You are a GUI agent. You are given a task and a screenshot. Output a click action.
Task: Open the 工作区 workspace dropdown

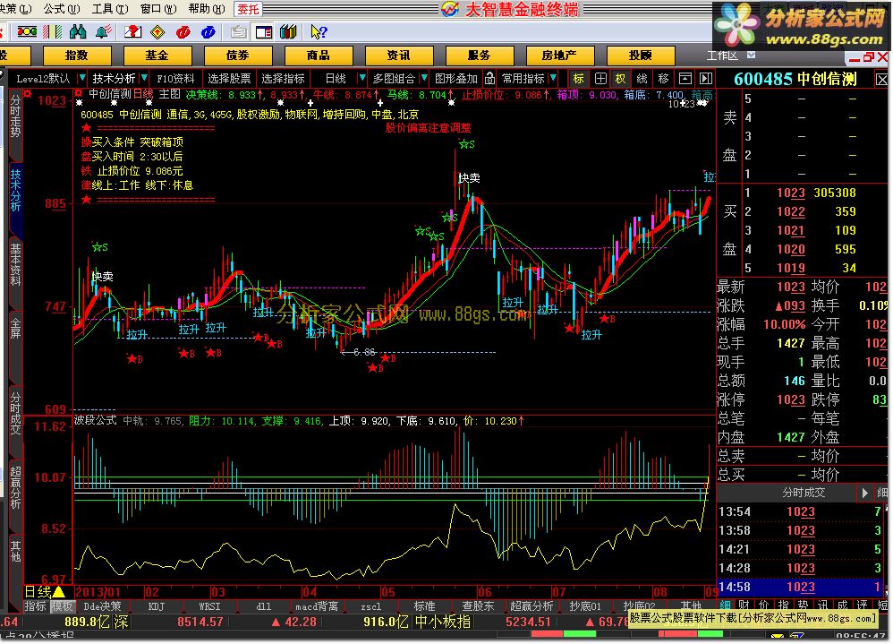click(752, 56)
